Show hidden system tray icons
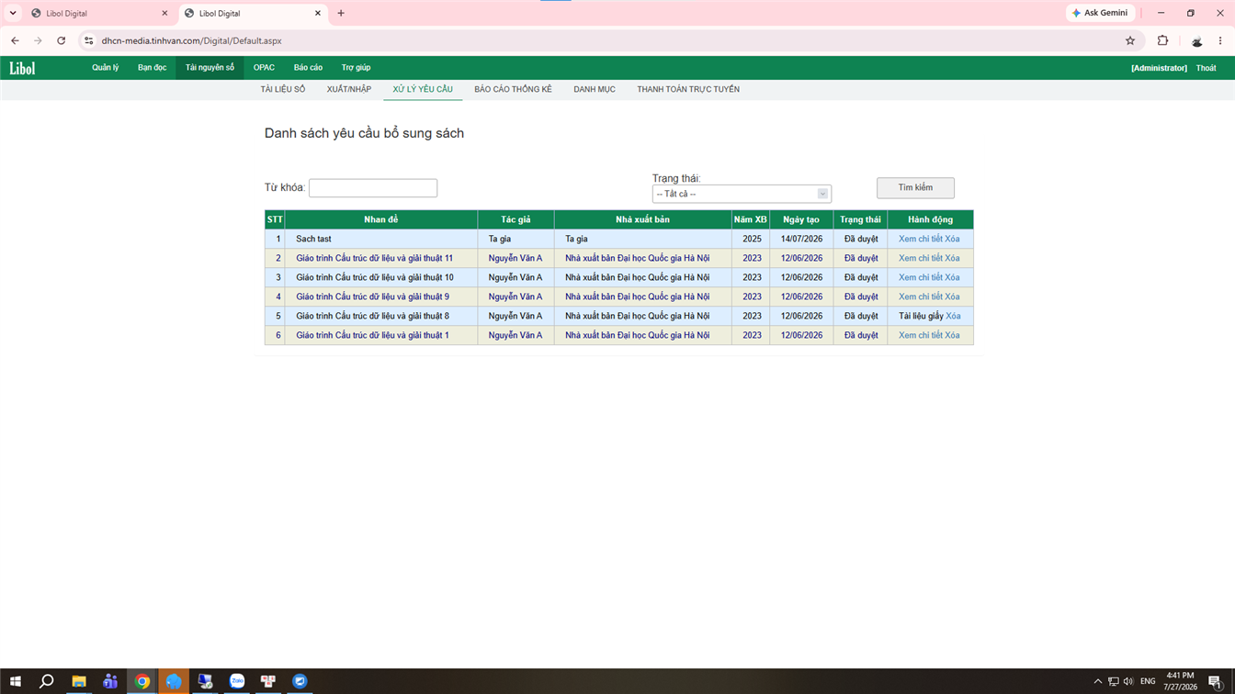This screenshot has height=694, width=1235. coord(1097,681)
